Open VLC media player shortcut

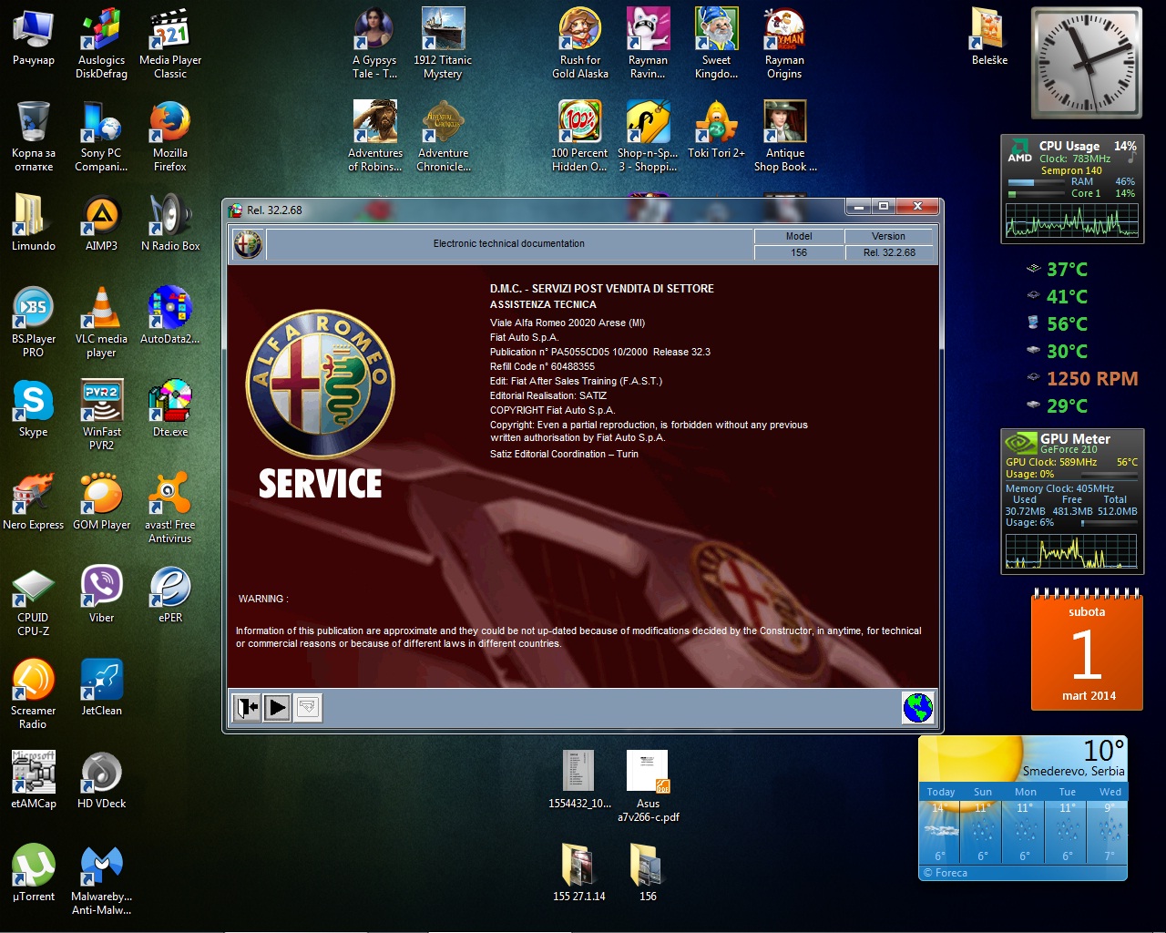102,323
